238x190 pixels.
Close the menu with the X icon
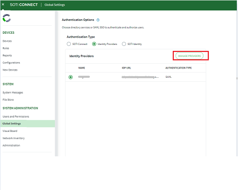pos(3,4)
